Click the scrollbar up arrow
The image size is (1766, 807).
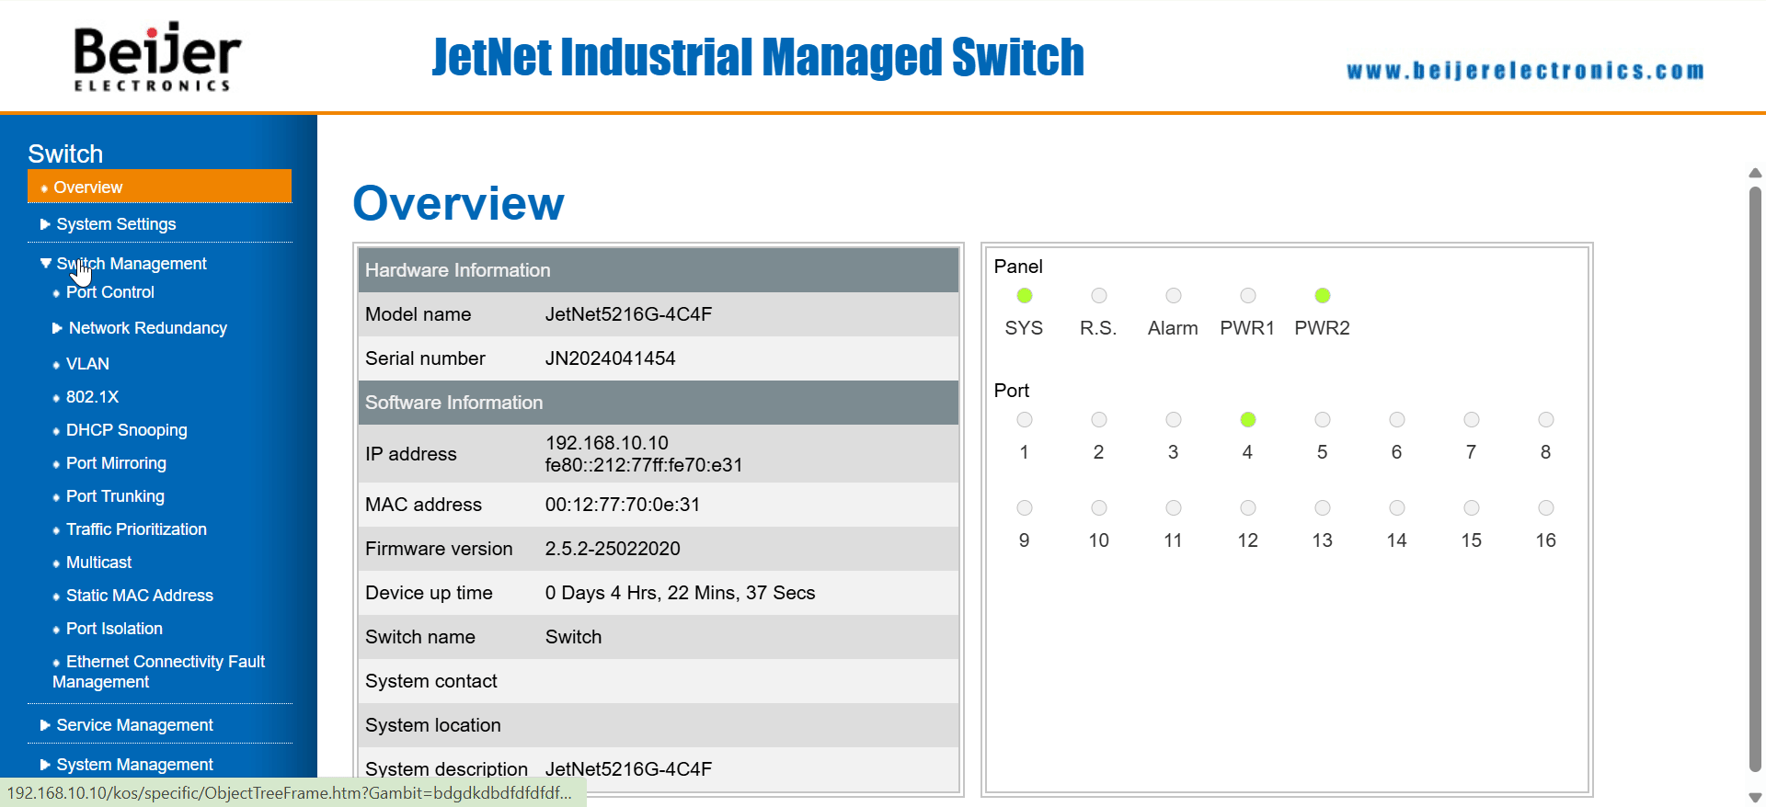point(1755,173)
